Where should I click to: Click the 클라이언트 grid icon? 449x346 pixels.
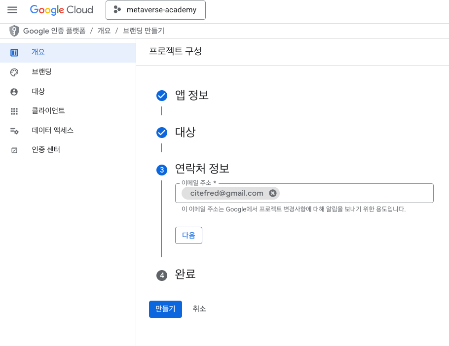coord(14,111)
